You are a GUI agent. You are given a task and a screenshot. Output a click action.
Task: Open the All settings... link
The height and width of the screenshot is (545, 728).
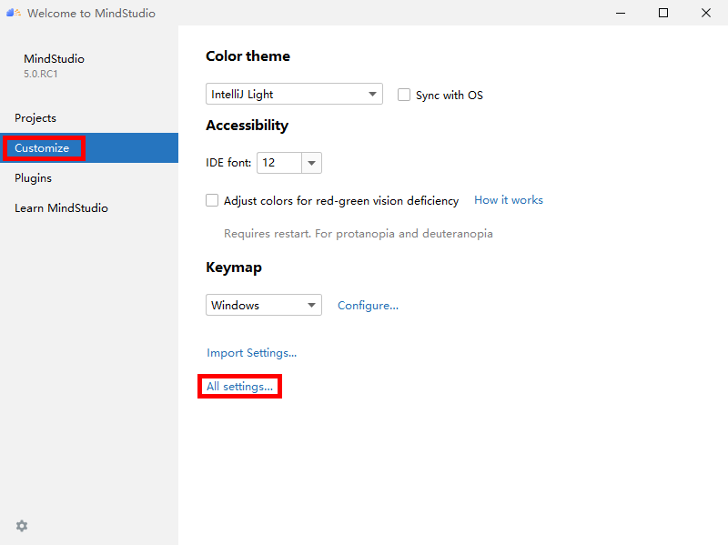click(239, 387)
